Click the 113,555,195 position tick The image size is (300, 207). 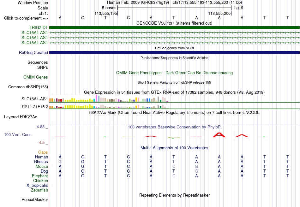point(105,13)
